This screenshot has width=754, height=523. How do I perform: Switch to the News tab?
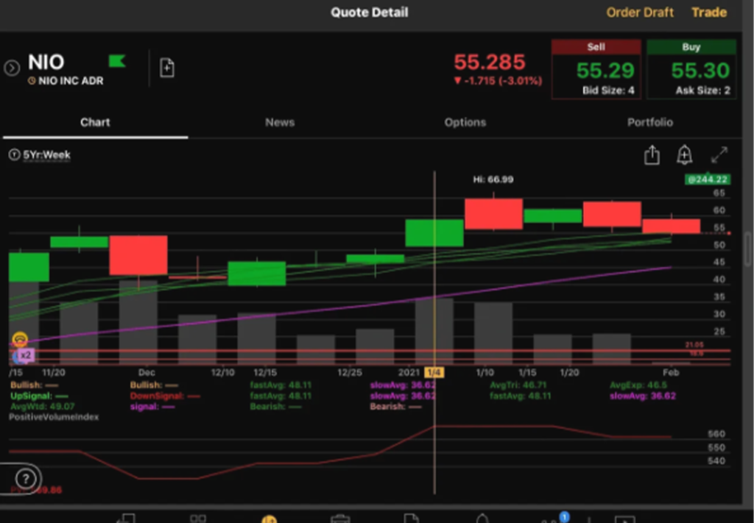280,122
